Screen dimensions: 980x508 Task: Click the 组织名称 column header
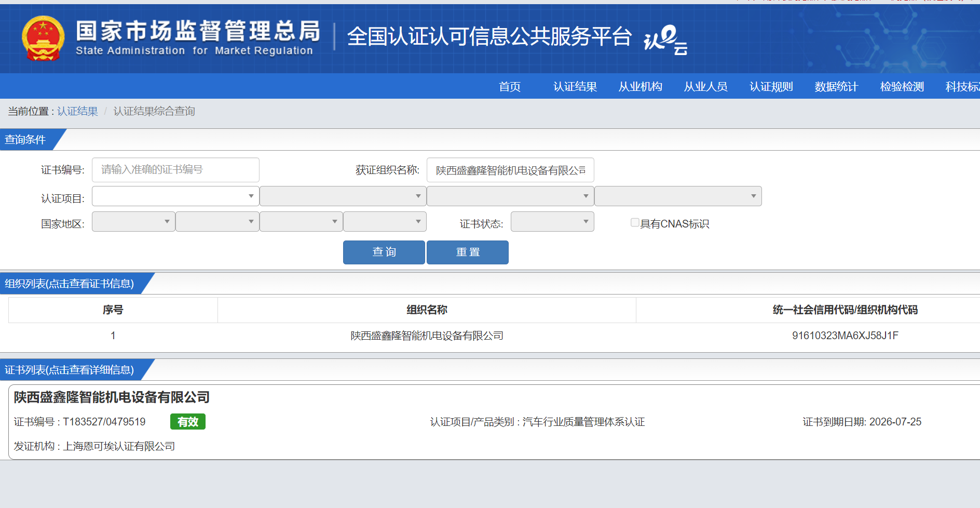(x=427, y=310)
